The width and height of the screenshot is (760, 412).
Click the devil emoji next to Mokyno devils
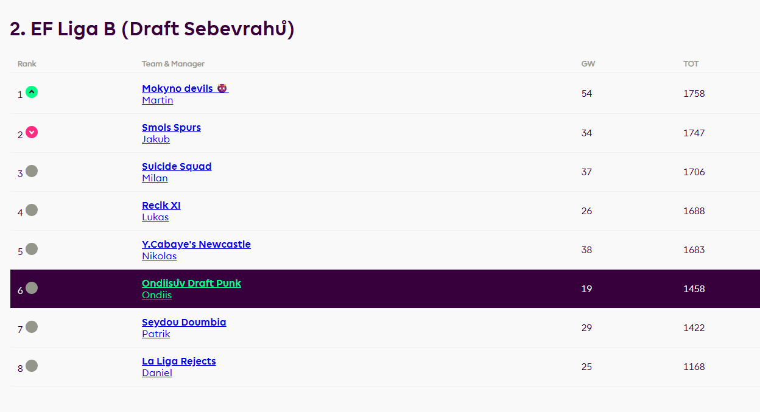point(222,88)
